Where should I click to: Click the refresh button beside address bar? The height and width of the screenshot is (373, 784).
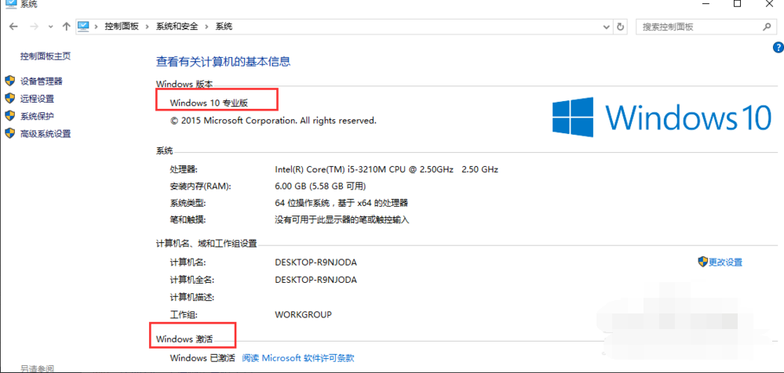tap(621, 27)
